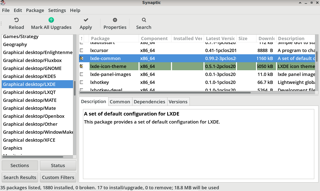Click the status bar package summary text
Image resolution: width=320 pixels, height=191 pixels.
pos(110,188)
